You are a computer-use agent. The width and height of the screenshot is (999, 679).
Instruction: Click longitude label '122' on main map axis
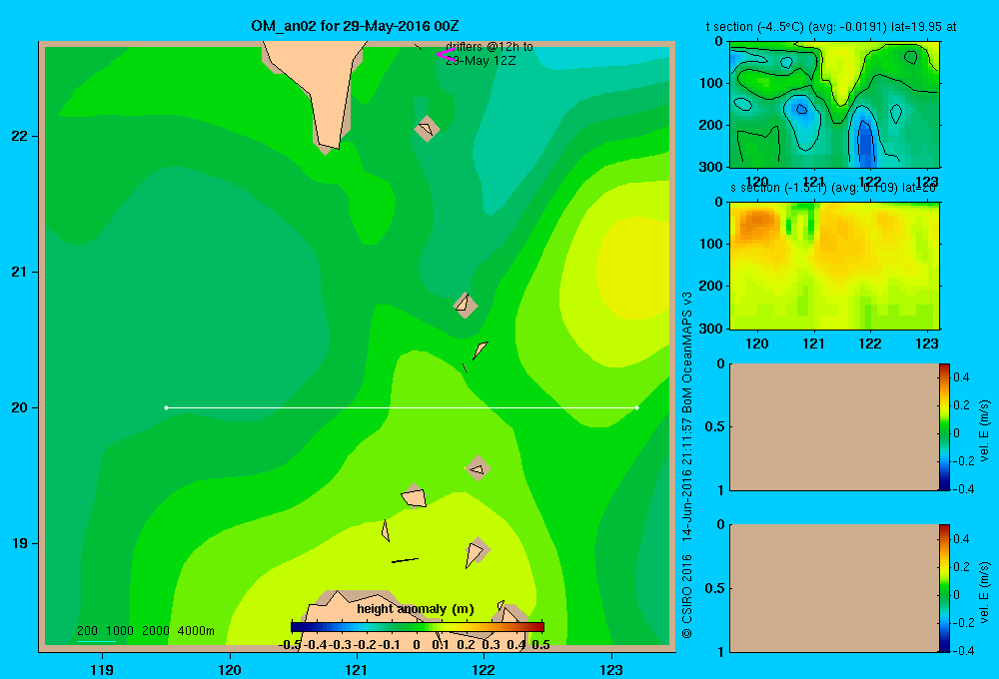[484, 669]
